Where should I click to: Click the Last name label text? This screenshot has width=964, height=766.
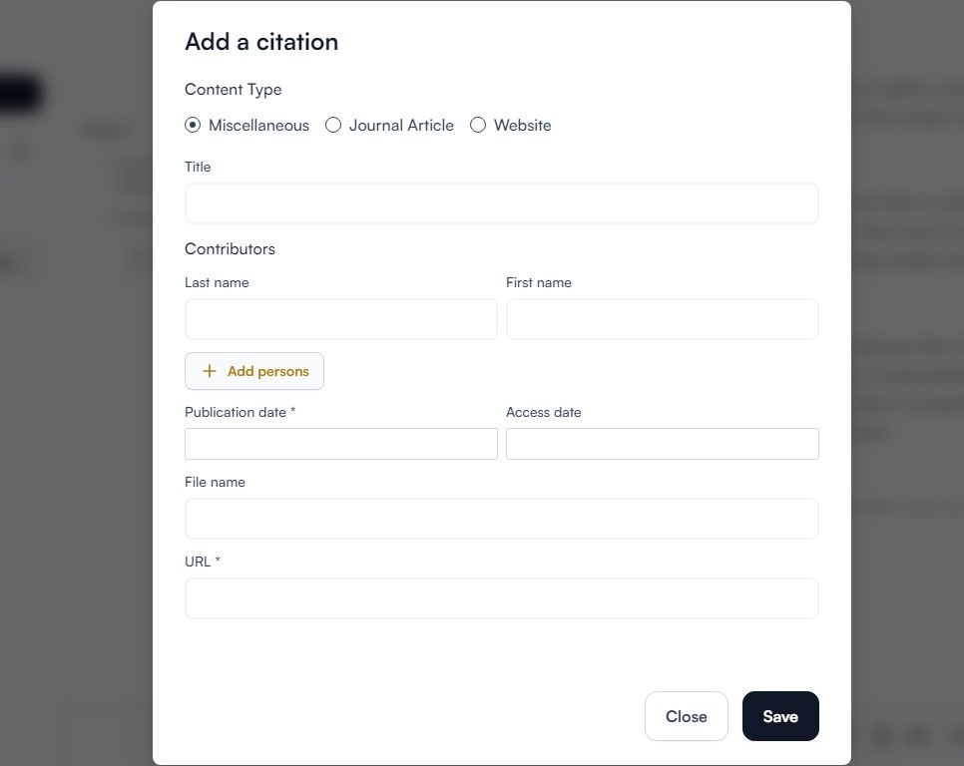217,282
